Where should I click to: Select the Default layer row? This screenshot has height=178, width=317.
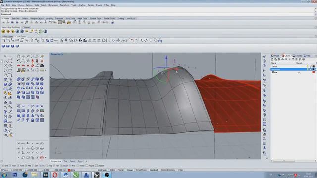[293, 66]
